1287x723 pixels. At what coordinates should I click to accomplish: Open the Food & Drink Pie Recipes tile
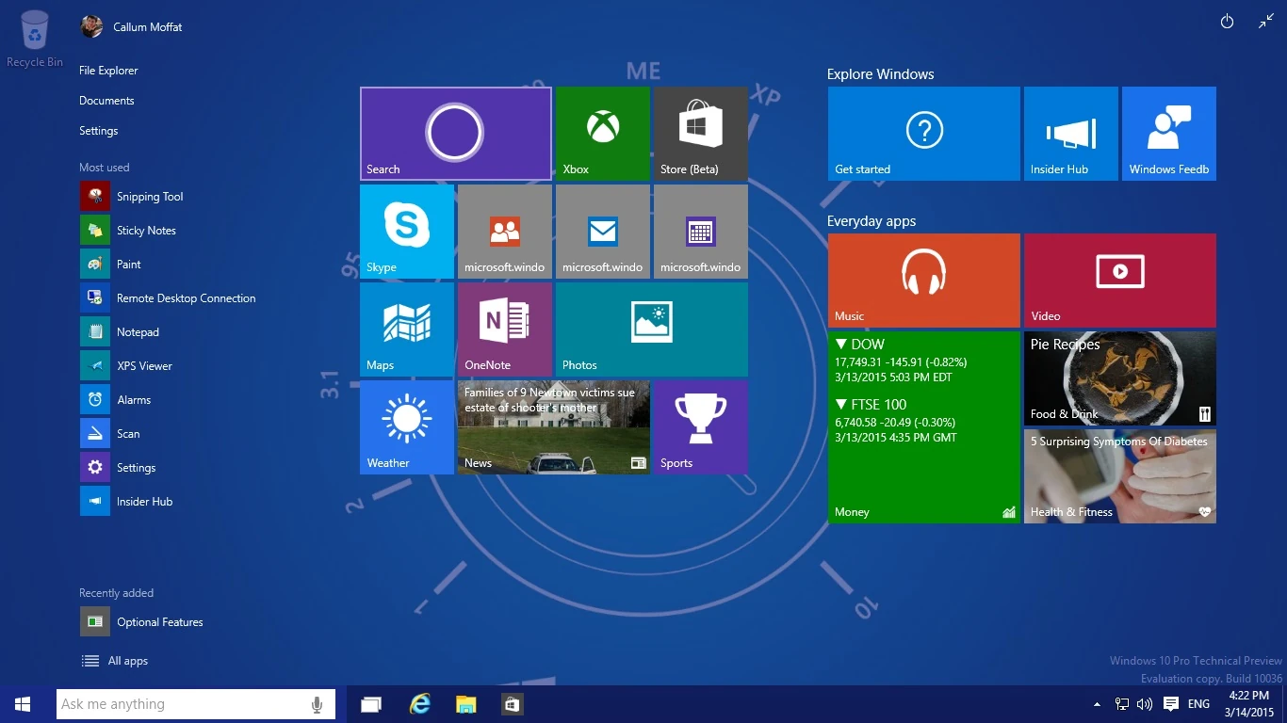[1119, 378]
